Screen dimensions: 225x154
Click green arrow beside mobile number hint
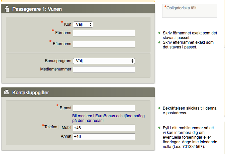[x=159, y=128]
